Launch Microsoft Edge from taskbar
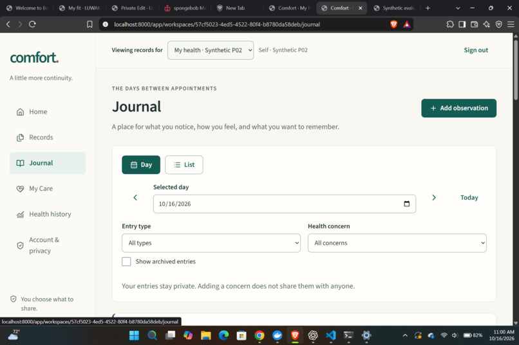 tap(223, 335)
